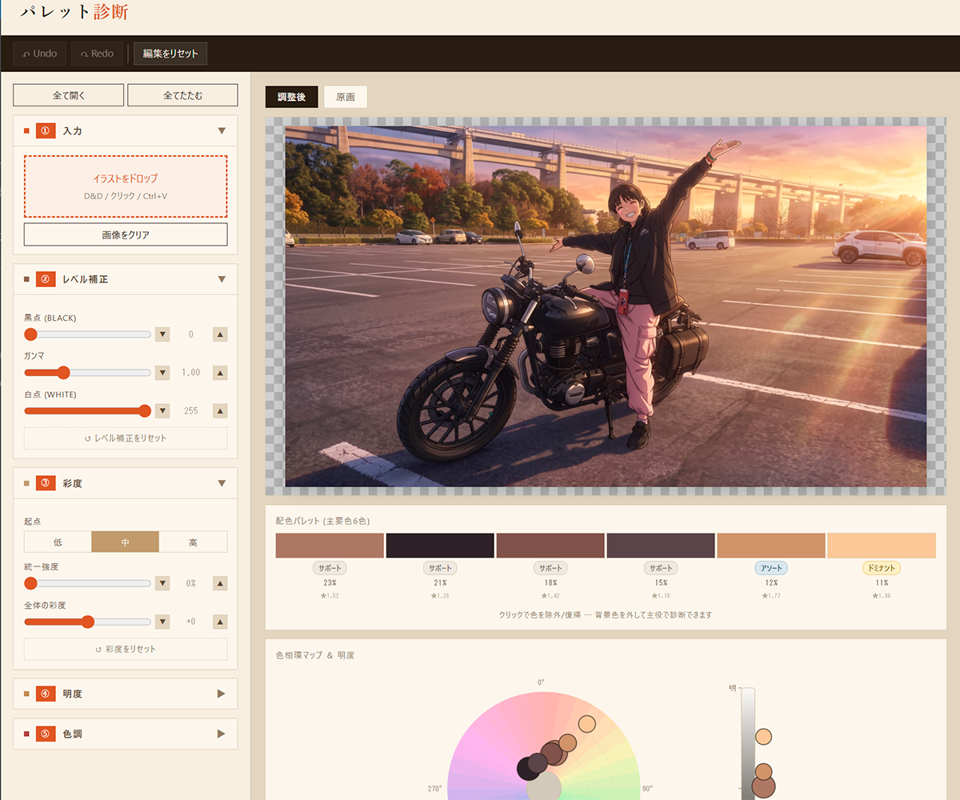This screenshot has width=960, height=800.
Task: Decrease 白点 value with down arrow
Action: click(162, 411)
